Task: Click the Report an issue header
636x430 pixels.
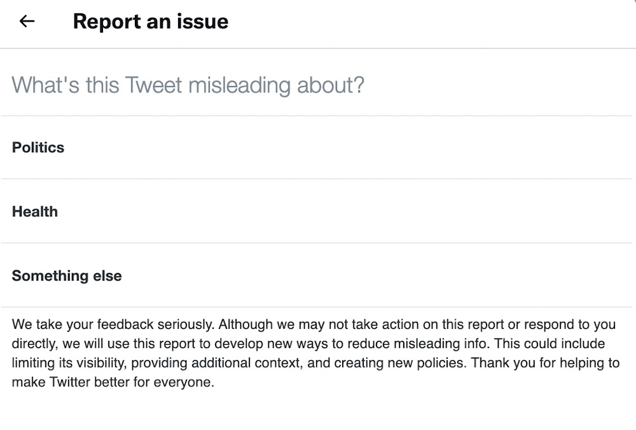Action: point(151,21)
